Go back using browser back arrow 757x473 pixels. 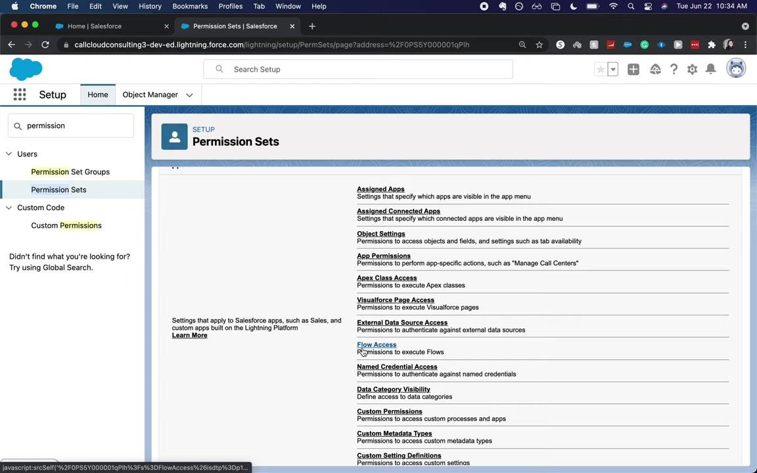tap(12, 45)
